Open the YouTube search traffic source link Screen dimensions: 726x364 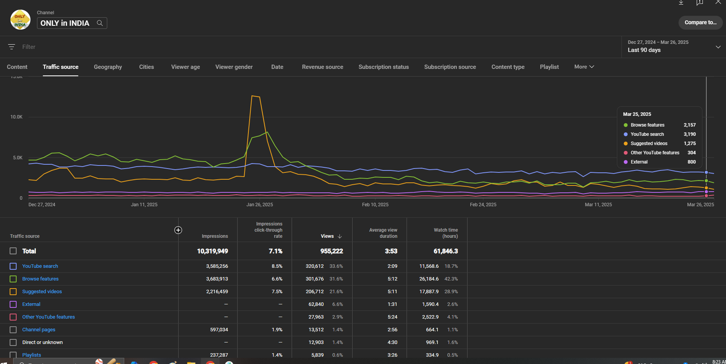pyautogui.click(x=40, y=266)
